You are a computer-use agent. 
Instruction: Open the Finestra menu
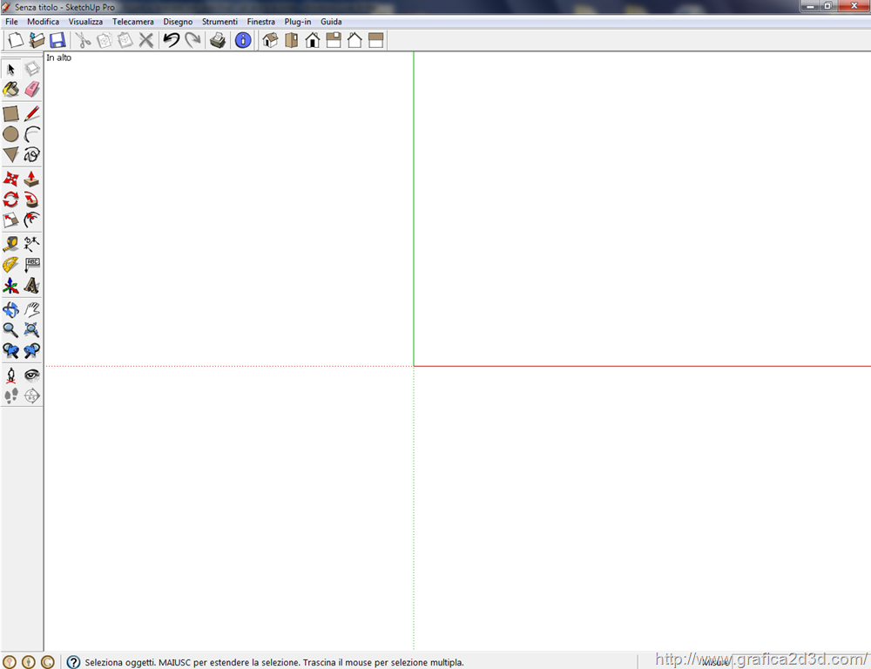coord(260,21)
